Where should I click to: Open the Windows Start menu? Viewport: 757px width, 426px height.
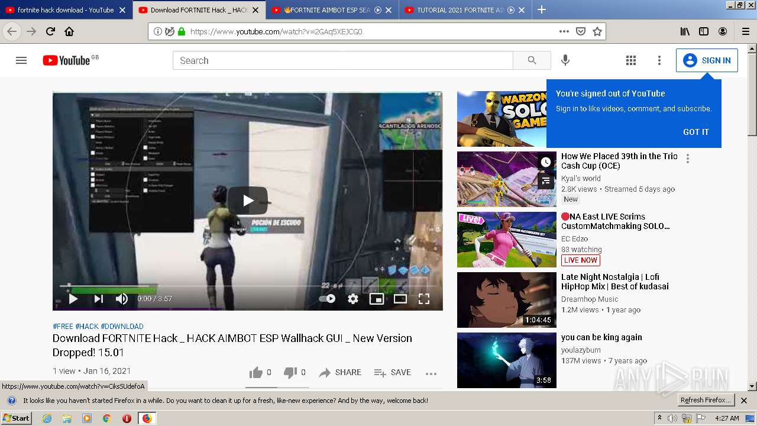pos(16,418)
